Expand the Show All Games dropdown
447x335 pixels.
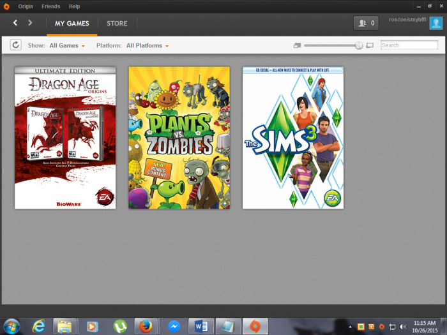pos(67,45)
